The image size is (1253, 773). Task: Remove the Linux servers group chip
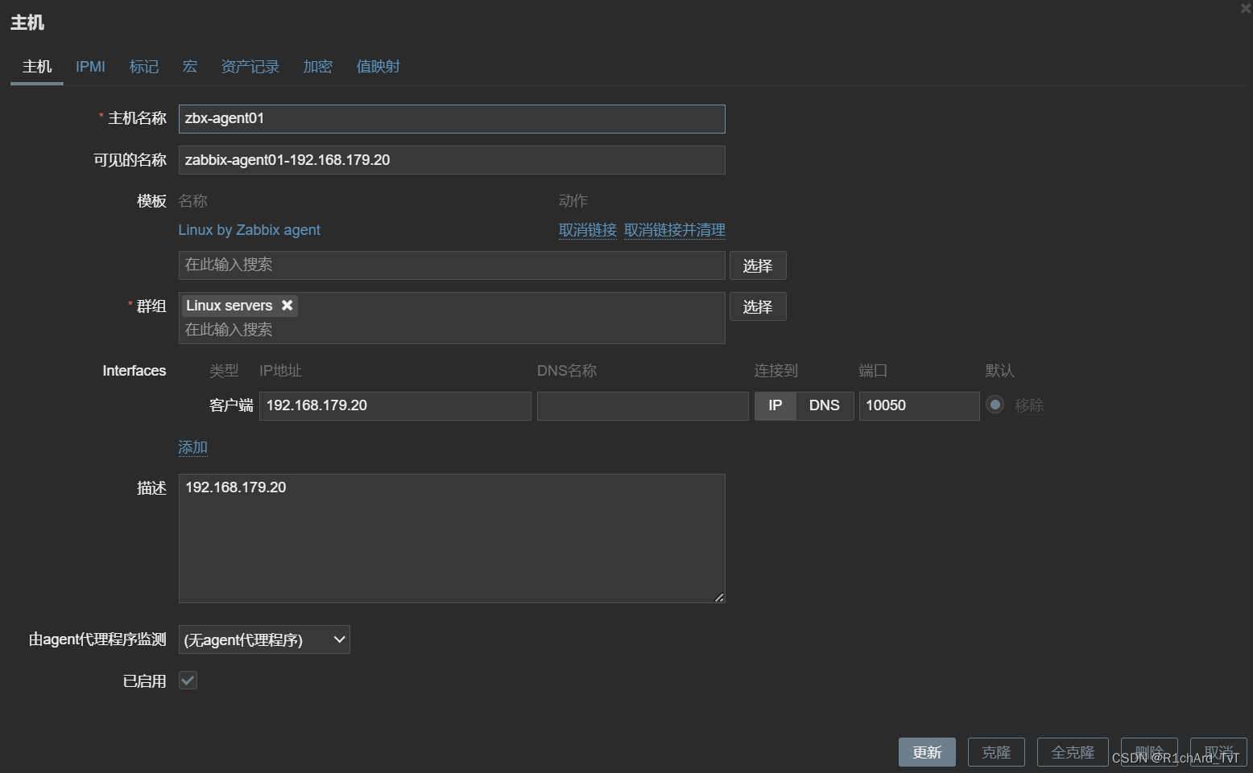pyautogui.click(x=287, y=305)
